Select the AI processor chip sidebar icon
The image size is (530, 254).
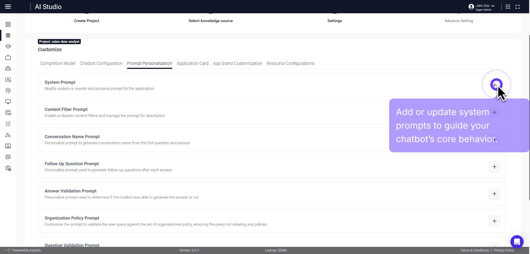coord(8,35)
